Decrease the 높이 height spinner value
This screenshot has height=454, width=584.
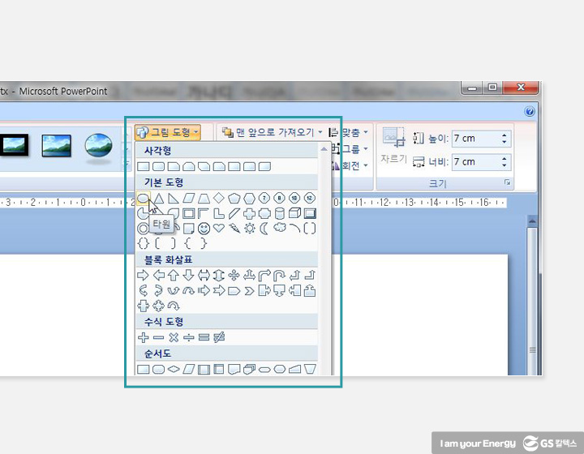(505, 143)
